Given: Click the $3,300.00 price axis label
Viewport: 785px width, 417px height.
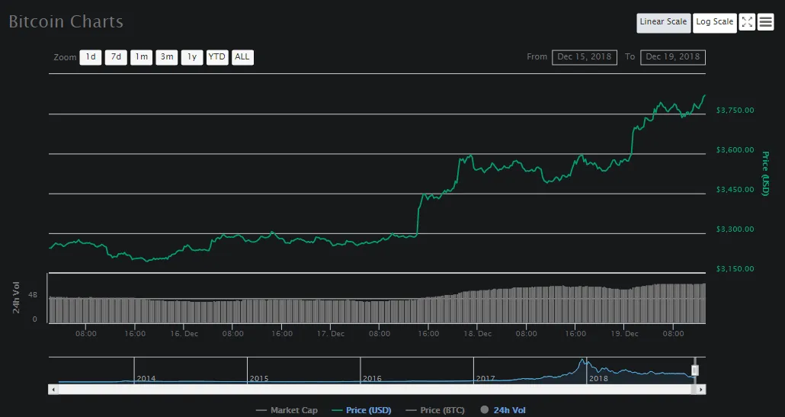Looking at the screenshot, I should (x=735, y=229).
